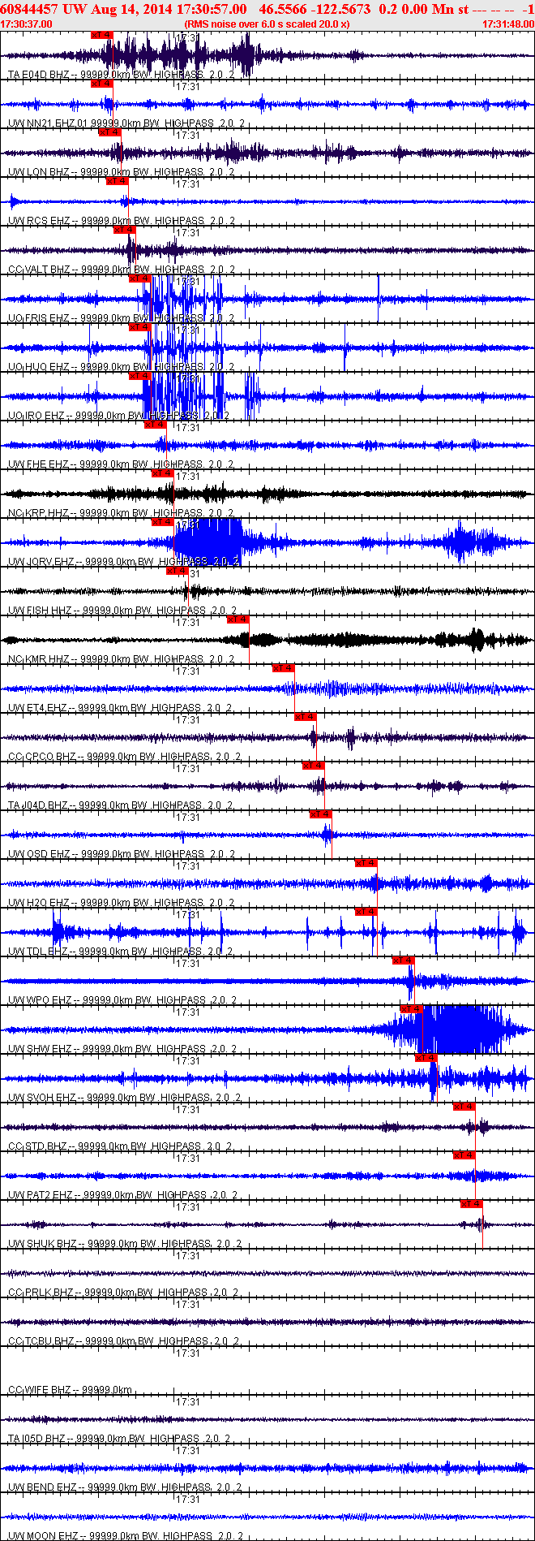Click the red pick flag on UW TDL trace
The width and height of the screenshot is (535, 1541).
[366, 912]
